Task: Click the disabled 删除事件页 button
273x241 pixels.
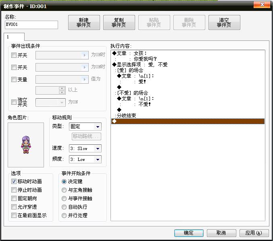Action: tap(189, 22)
